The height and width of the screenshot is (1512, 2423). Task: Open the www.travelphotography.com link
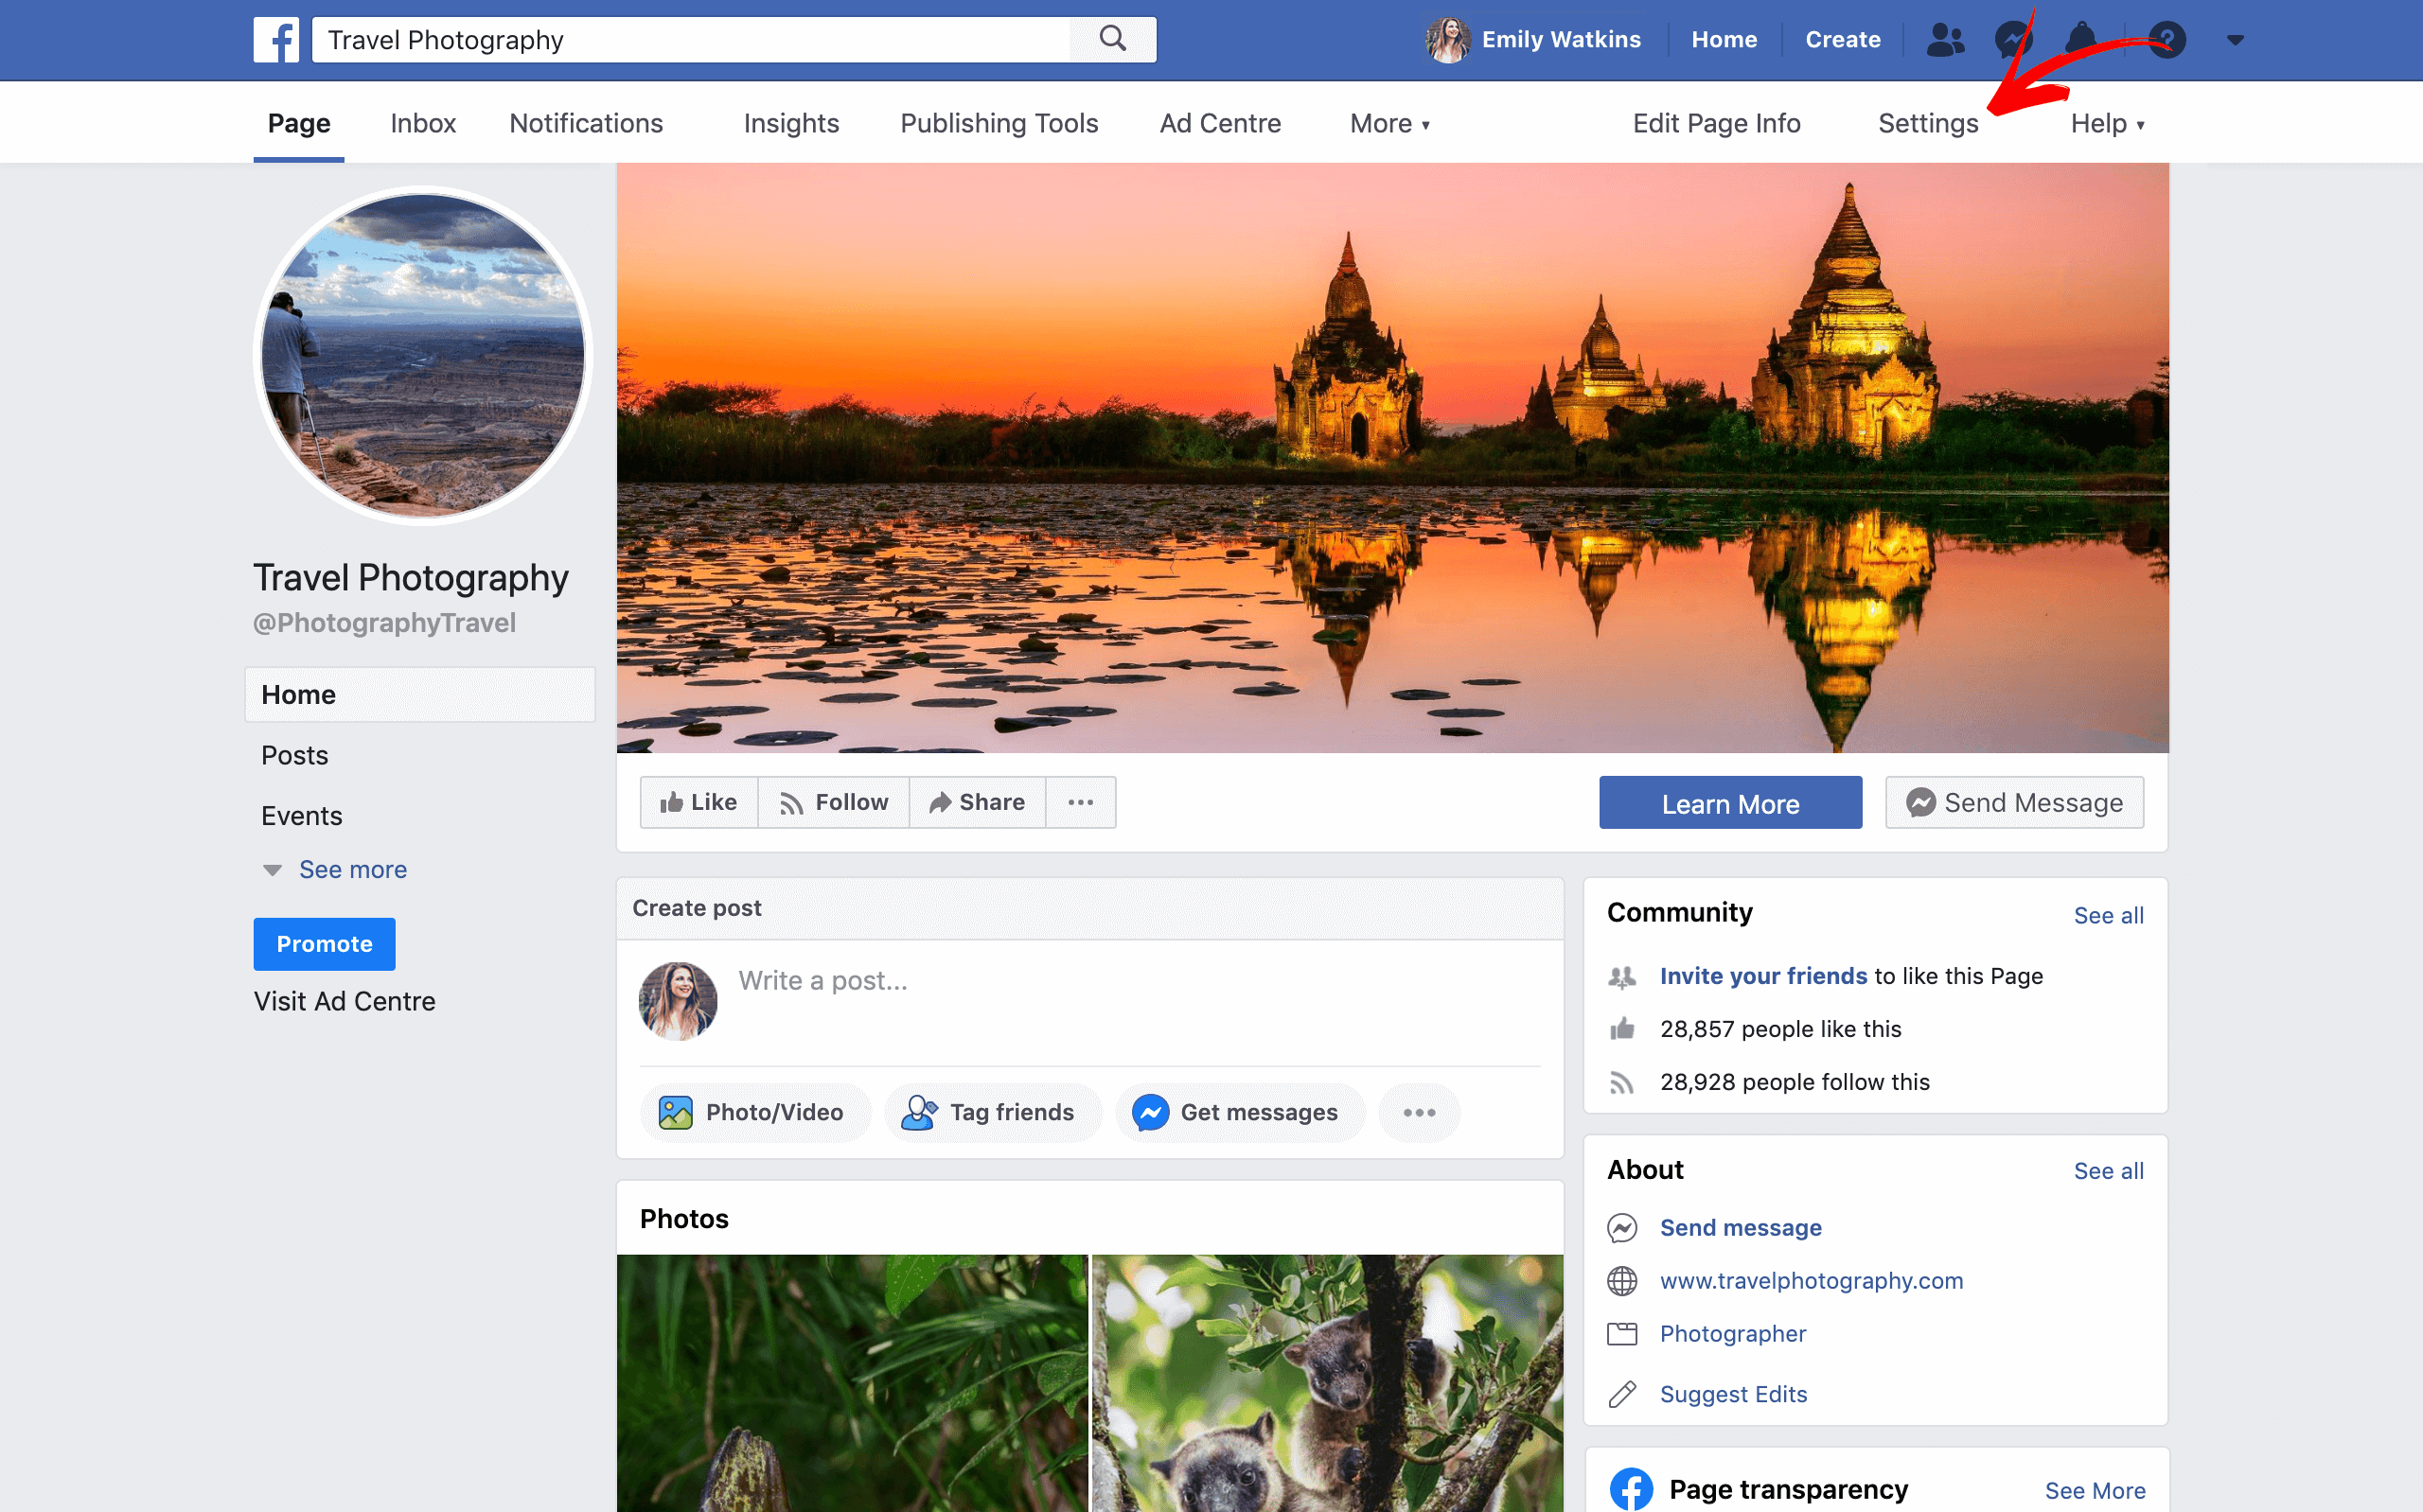pyautogui.click(x=1811, y=1280)
